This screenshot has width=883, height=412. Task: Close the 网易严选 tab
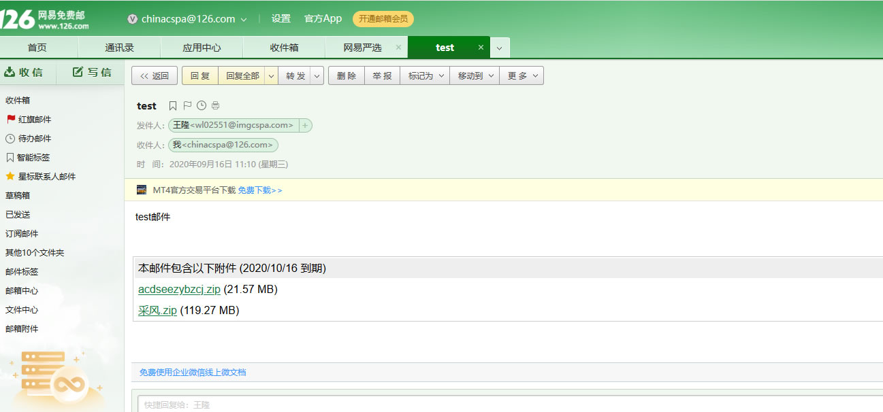tap(398, 48)
